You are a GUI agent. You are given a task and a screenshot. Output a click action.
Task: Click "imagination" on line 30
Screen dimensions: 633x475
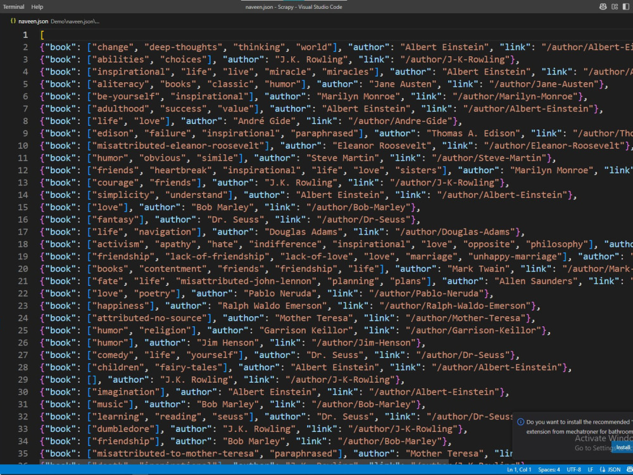(x=126, y=392)
